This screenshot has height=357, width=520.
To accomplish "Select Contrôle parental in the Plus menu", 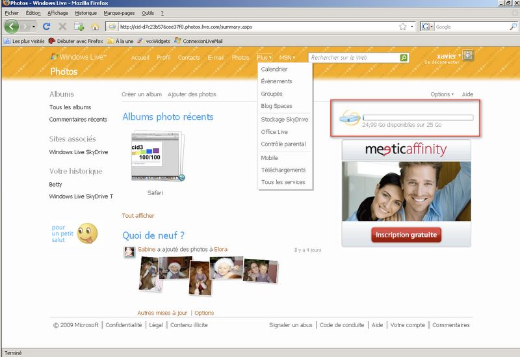I will (283, 144).
